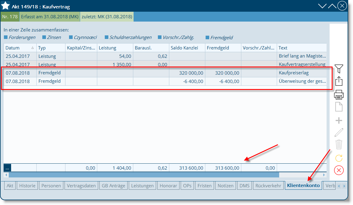
Task: Click the ellipsis button in totals row
Action: pos(8,168)
